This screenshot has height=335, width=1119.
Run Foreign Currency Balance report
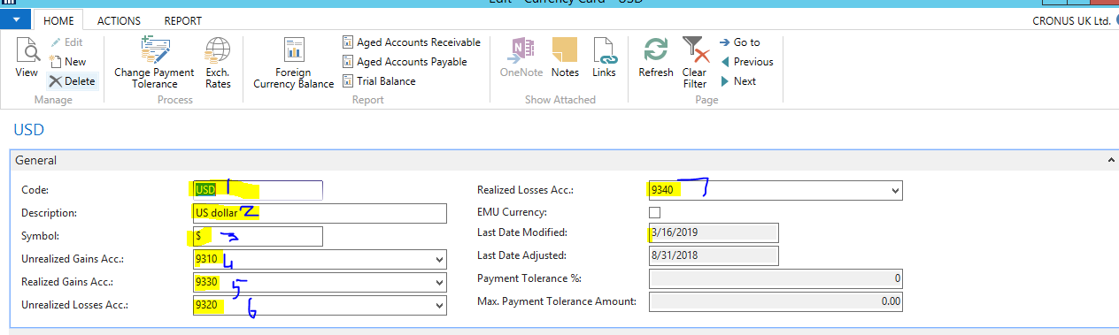point(294,63)
